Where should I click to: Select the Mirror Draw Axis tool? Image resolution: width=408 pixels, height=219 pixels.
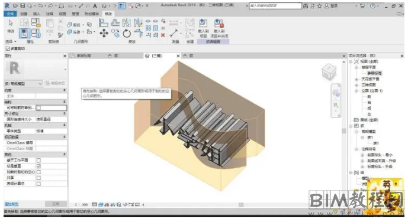(x=137, y=23)
